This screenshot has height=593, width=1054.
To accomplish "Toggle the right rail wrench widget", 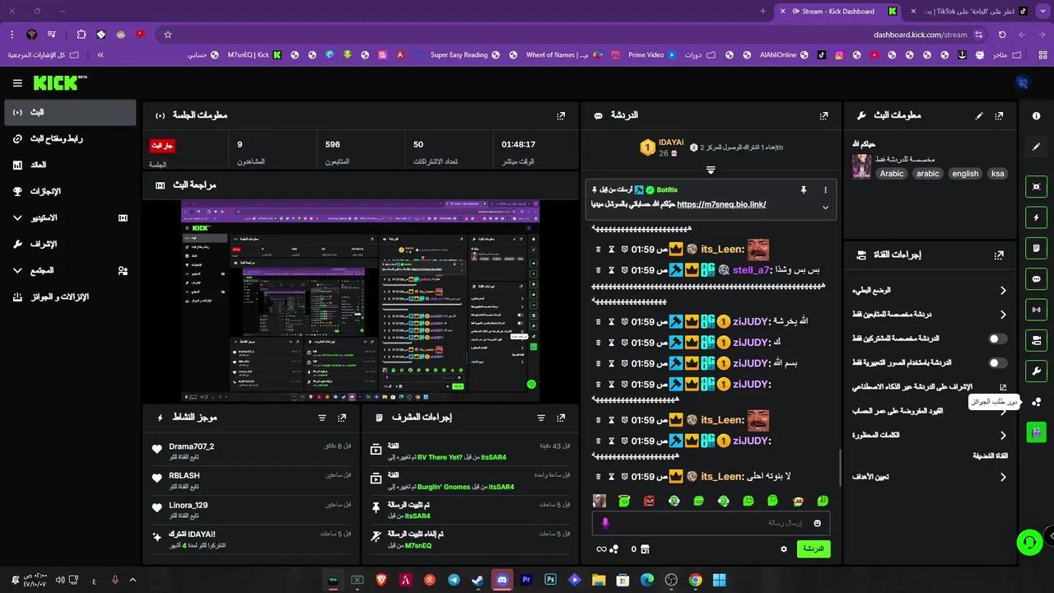I will tap(1037, 371).
